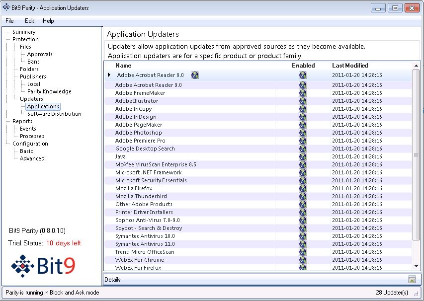Open the File menu
Viewport: 424px width, 301px height.
pyautogui.click(x=9, y=21)
